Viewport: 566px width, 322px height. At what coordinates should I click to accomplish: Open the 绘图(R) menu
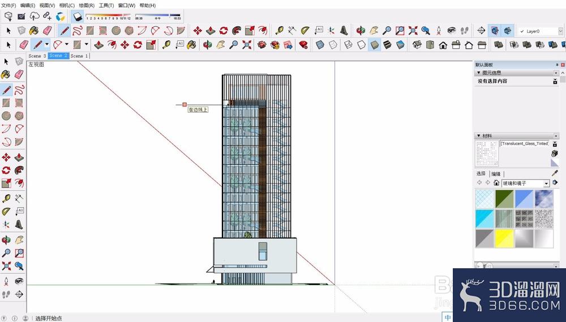87,6
